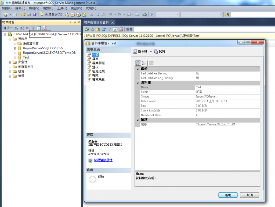275x207 pixels.
Task: Click the 說明 help button in dialog
Action: point(160,51)
